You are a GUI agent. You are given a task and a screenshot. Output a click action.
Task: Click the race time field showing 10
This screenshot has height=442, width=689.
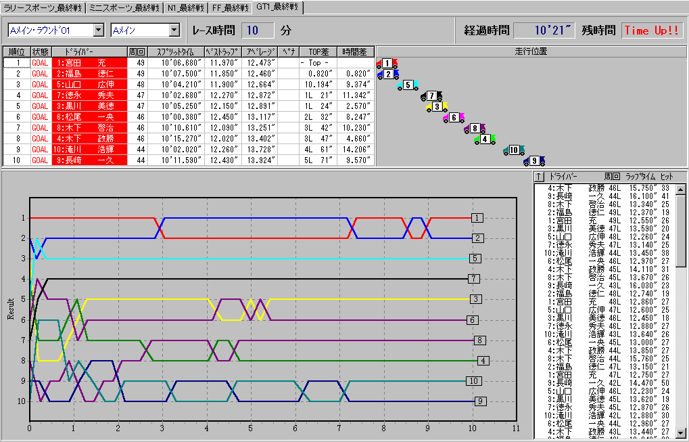click(257, 30)
